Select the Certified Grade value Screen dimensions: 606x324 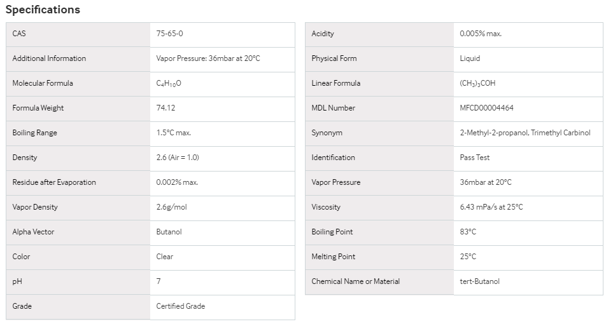[181, 306]
